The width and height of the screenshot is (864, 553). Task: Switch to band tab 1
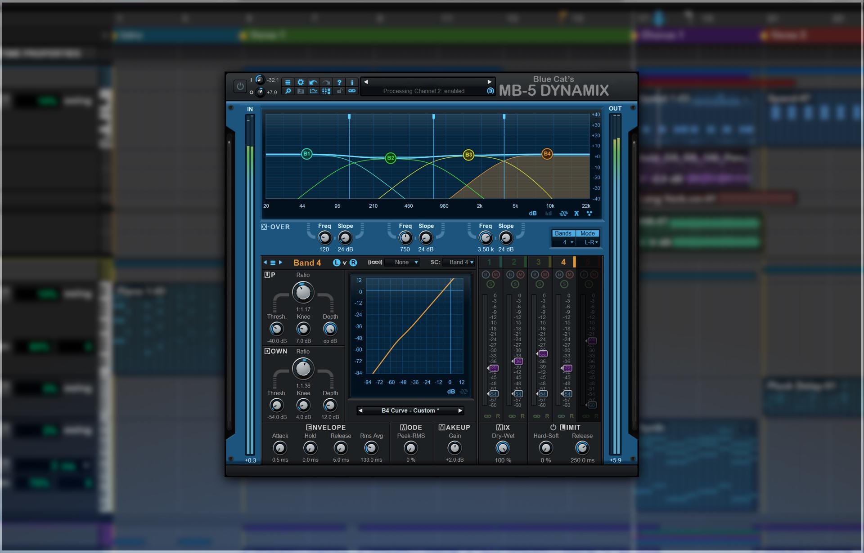point(490,262)
